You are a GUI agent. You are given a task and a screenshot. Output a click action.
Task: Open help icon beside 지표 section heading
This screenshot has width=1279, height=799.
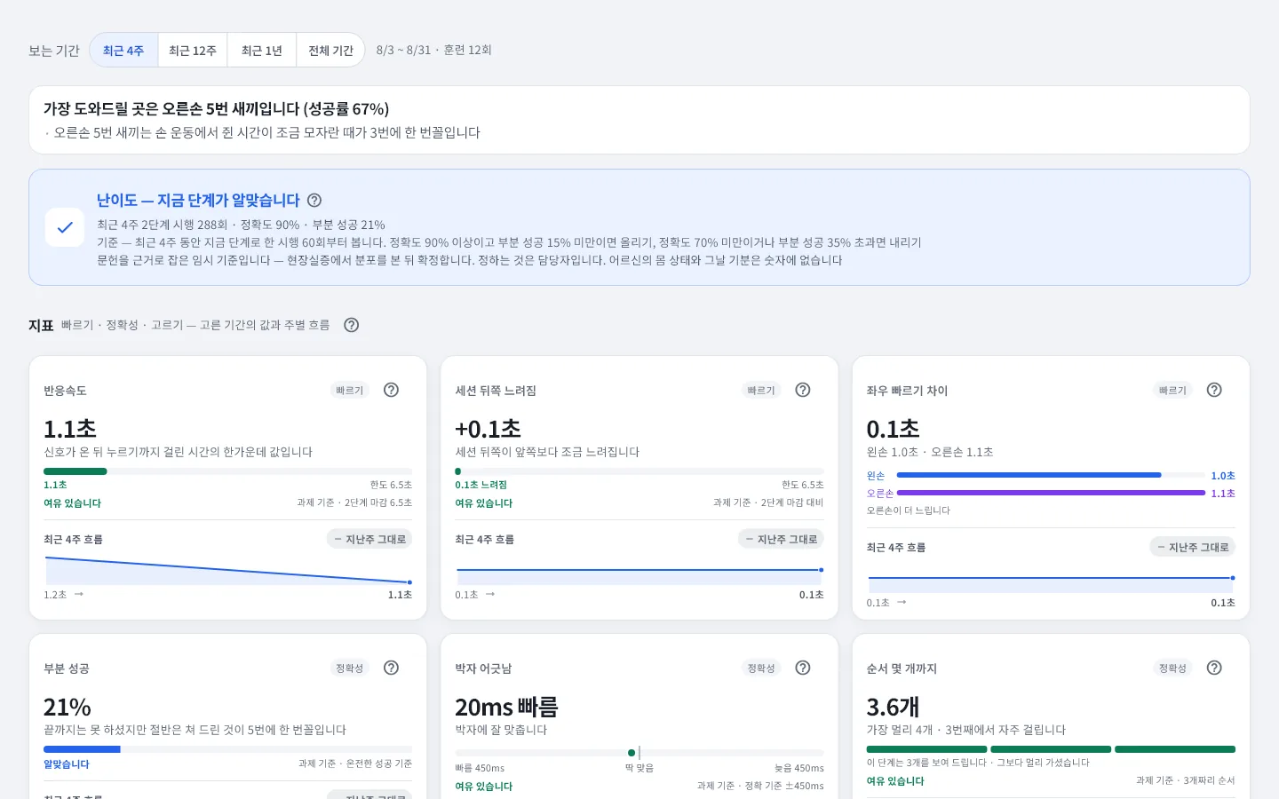pyautogui.click(x=352, y=325)
